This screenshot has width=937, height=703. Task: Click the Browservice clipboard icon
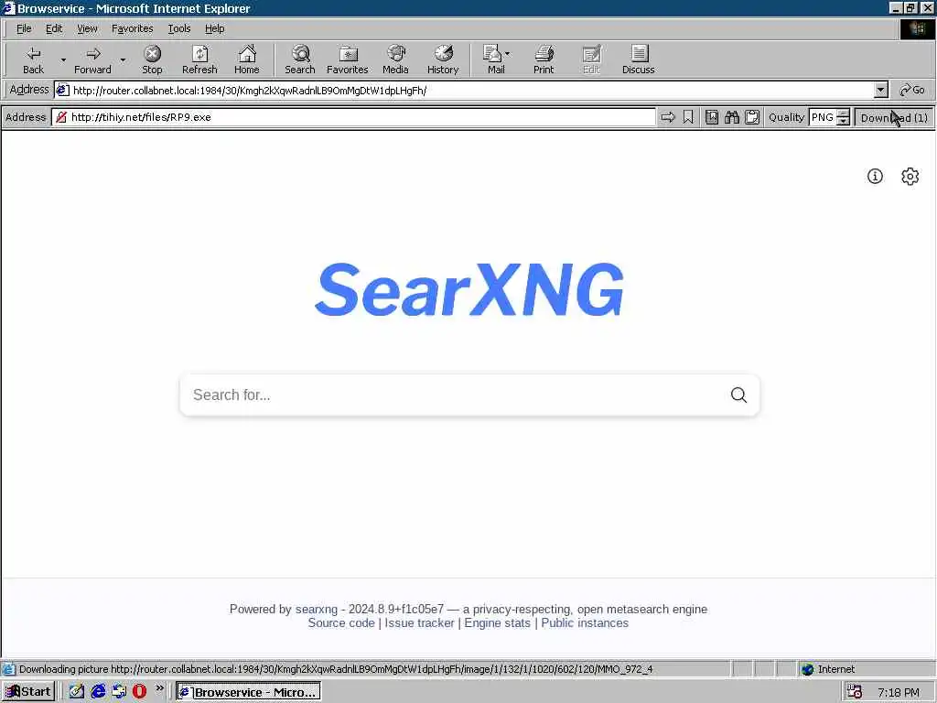[x=752, y=117]
